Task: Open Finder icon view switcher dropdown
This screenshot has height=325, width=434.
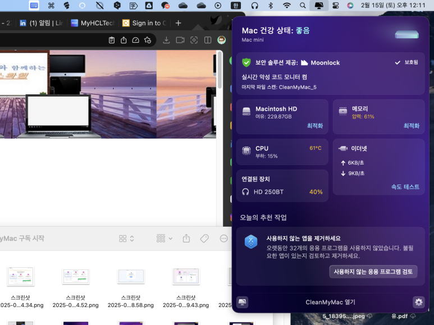Action: pos(126,239)
